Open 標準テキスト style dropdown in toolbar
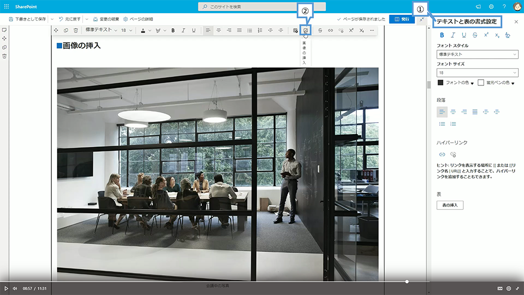Viewport: 524px width, 295px height. click(x=101, y=30)
